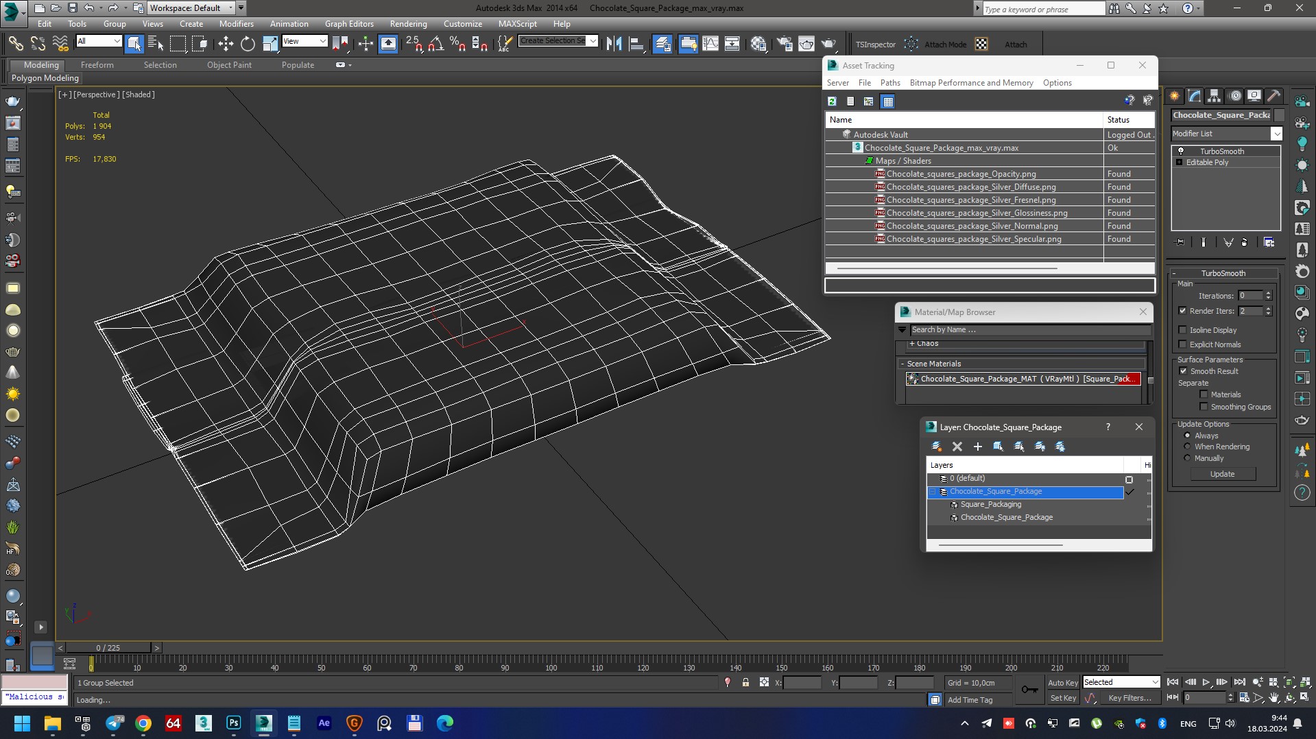Toggle Angle Snap

(435, 44)
